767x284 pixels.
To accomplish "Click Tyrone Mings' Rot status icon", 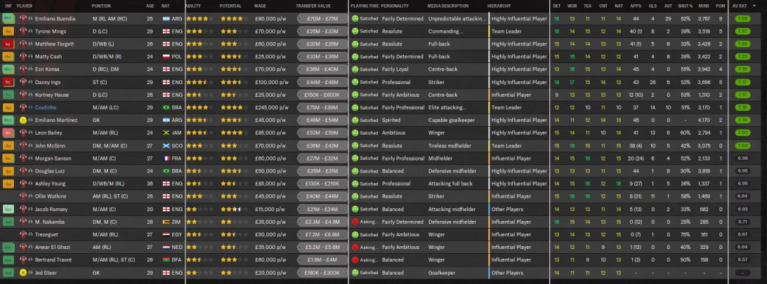I will (8, 32).
